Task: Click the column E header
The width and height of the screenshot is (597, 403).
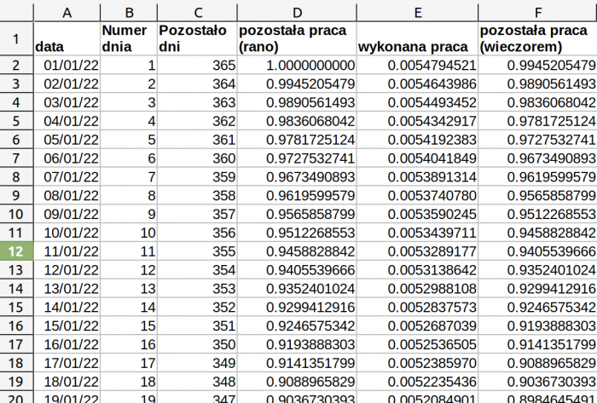Action: (416, 11)
